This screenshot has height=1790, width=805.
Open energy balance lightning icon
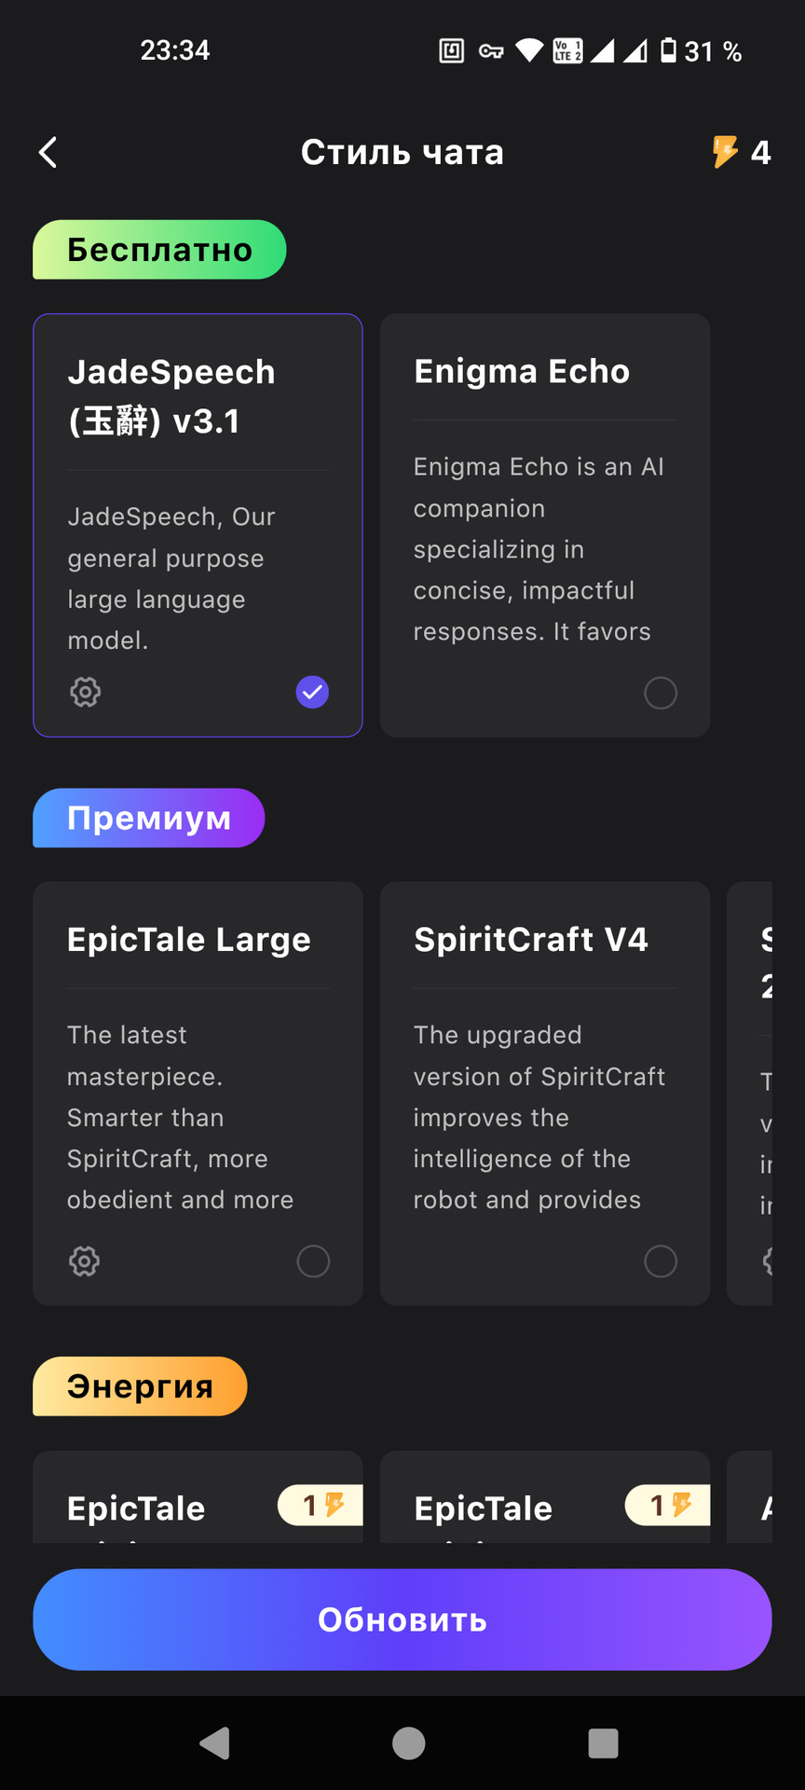pyautogui.click(x=725, y=152)
